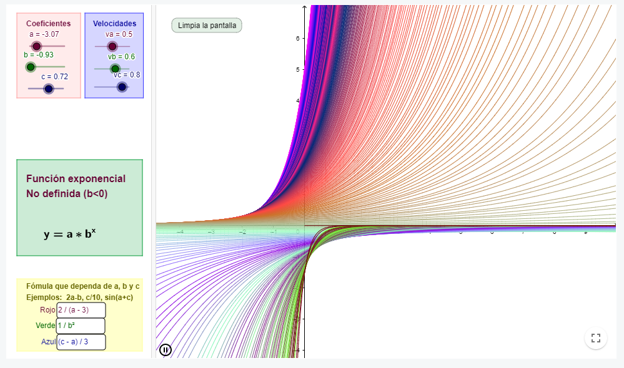Click the 'Verde' label
624x368 pixels.
[46, 326]
